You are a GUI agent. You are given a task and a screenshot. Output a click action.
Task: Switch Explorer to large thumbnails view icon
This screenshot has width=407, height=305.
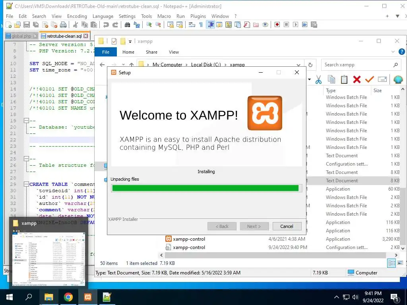coord(400,263)
